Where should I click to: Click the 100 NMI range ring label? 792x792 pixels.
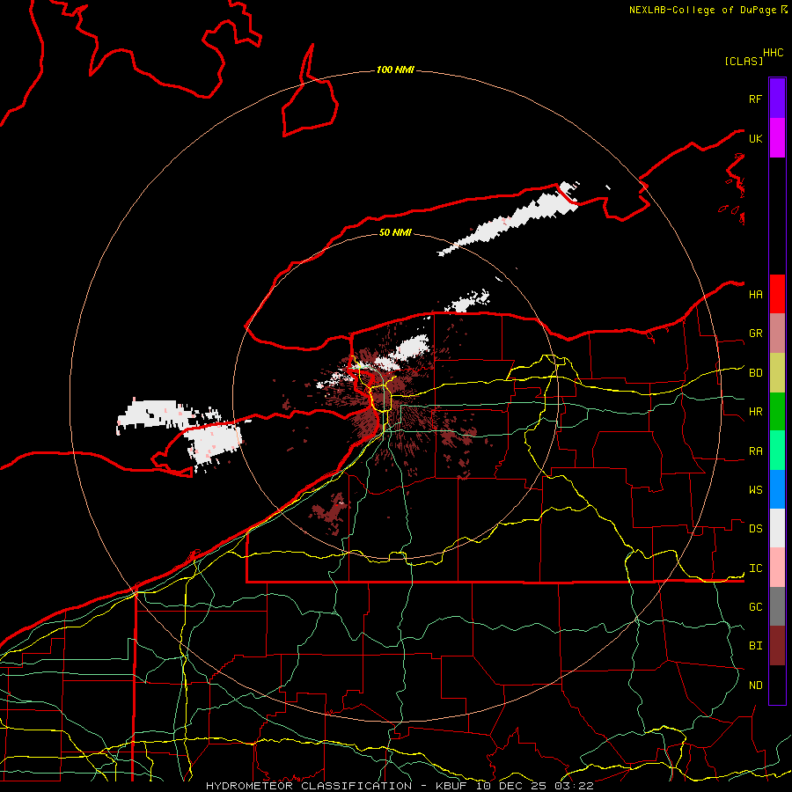[x=395, y=70]
